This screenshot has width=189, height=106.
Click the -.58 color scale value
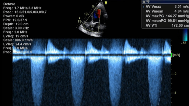tap(184, 43)
